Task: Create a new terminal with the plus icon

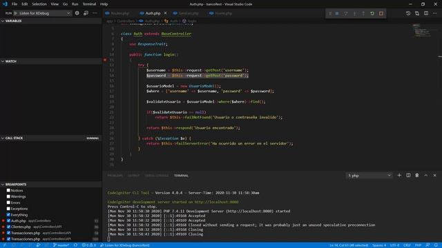Action: [399, 175]
